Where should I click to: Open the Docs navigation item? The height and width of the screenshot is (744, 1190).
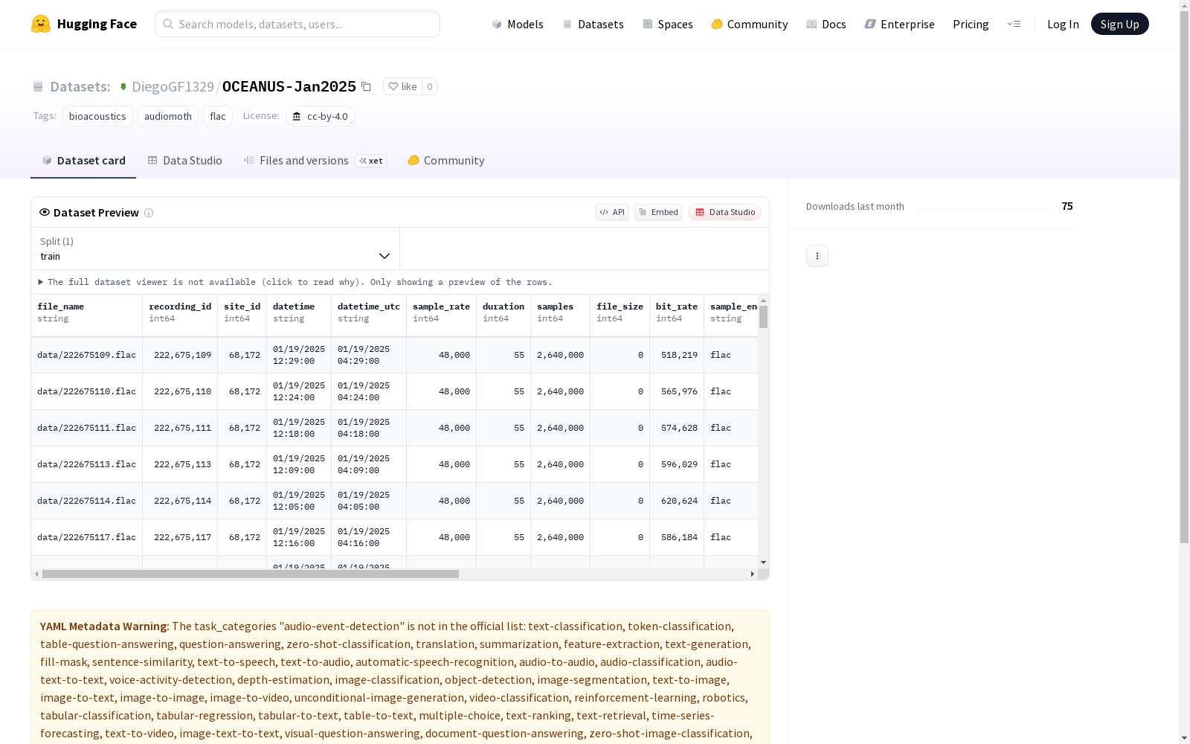(x=826, y=24)
